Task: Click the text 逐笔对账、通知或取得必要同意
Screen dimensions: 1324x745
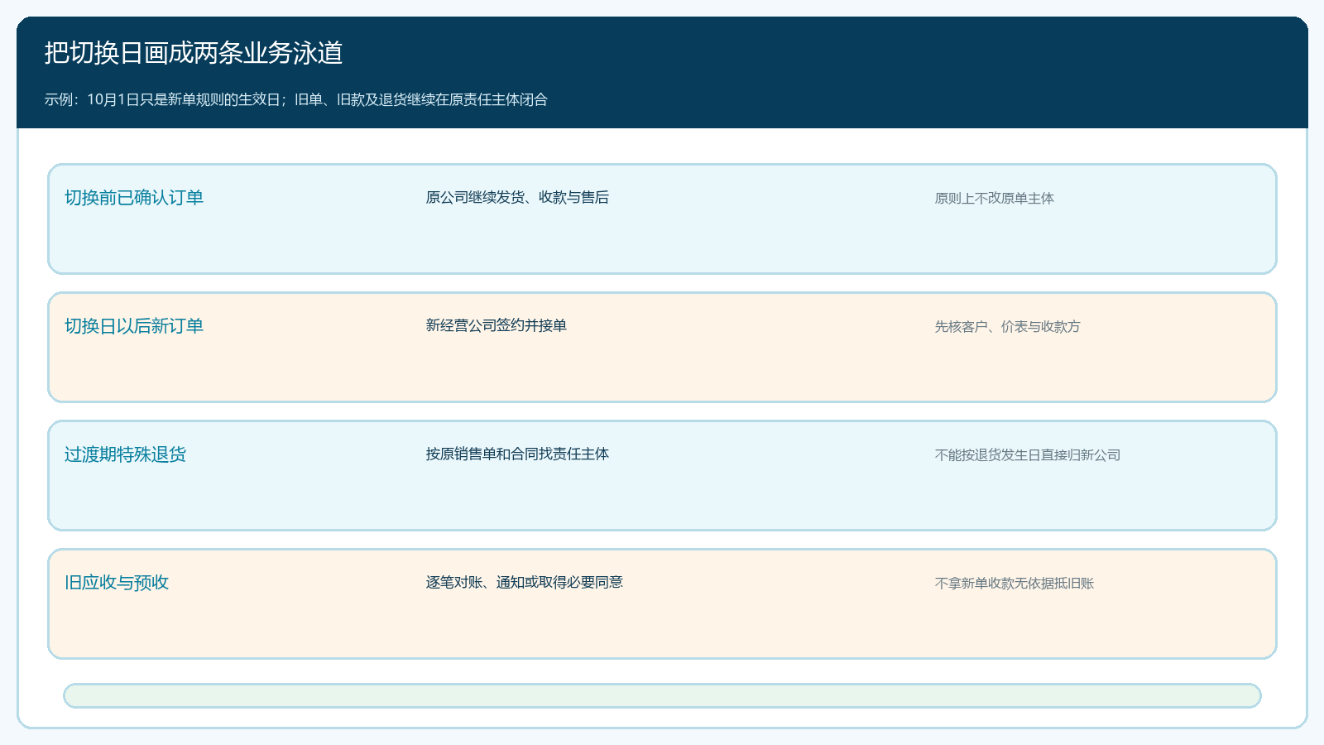Action: coord(525,583)
